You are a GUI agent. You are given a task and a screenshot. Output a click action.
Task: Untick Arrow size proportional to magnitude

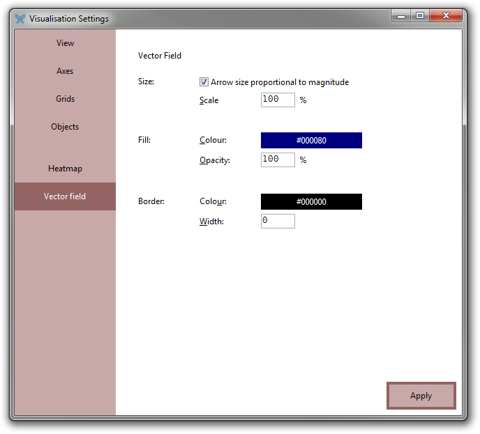tap(204, 82)
